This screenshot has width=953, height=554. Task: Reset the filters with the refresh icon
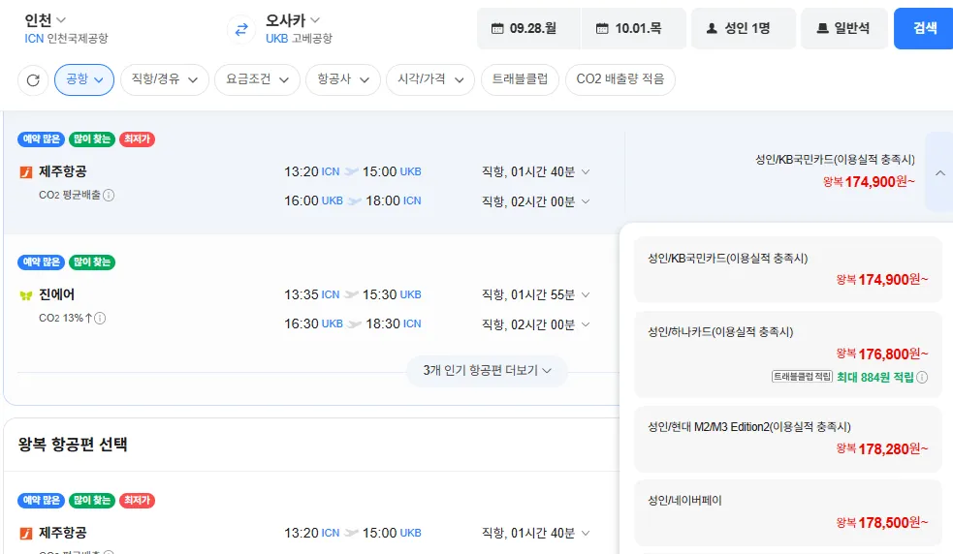click(x=33, y=79)
